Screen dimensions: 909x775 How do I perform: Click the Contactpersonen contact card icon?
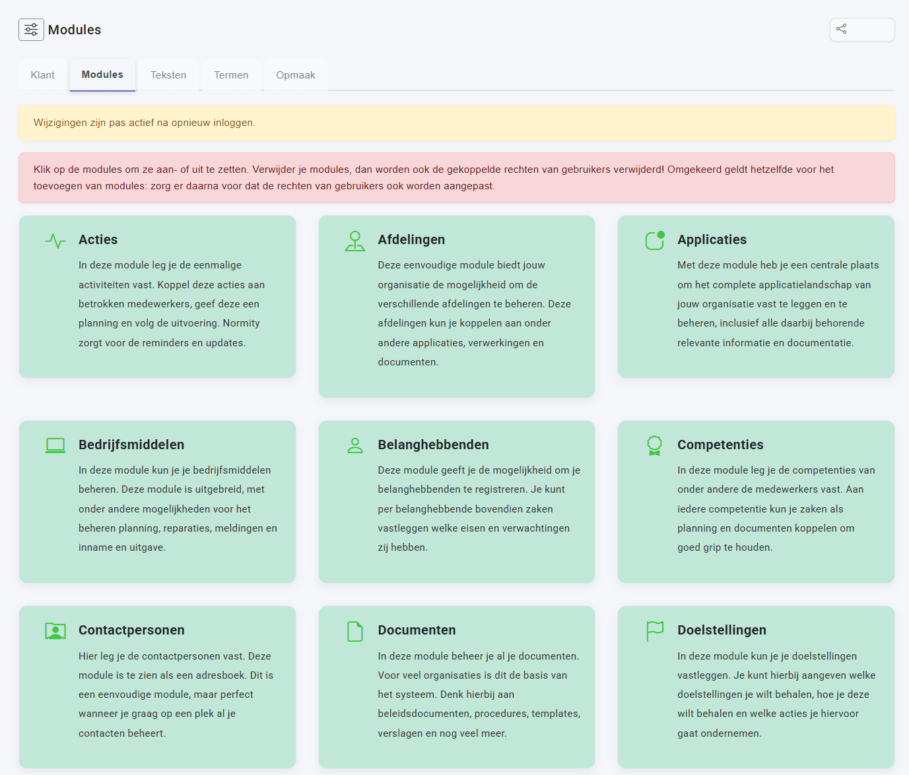tap(55, 631)
